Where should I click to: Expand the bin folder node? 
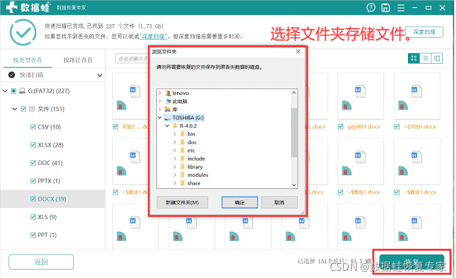(174, 134)
